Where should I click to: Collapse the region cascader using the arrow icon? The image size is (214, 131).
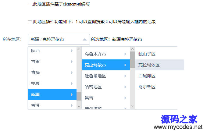point(85,39)
